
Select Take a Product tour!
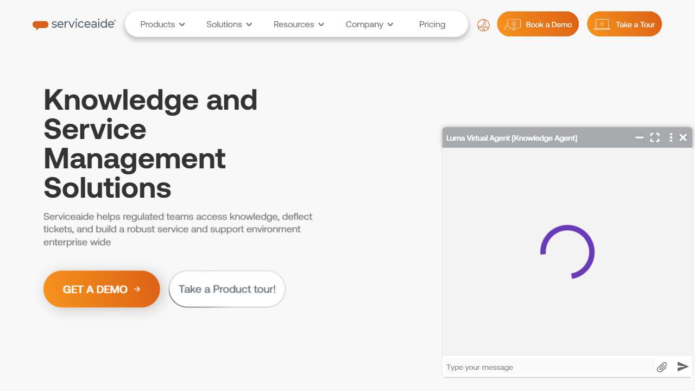click(x=227, y=289)
